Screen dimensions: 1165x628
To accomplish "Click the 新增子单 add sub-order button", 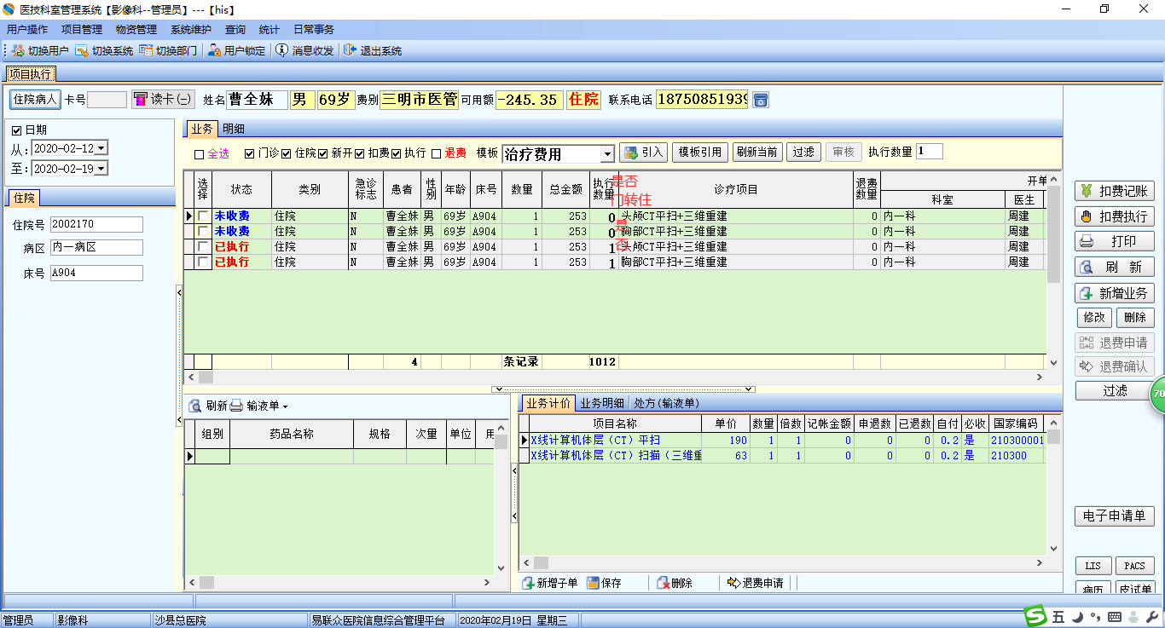I will click(x=550, y=583).
